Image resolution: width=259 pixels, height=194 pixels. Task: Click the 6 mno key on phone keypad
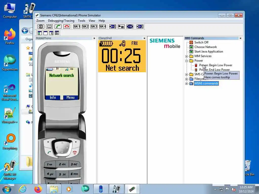tap(74, 174)
